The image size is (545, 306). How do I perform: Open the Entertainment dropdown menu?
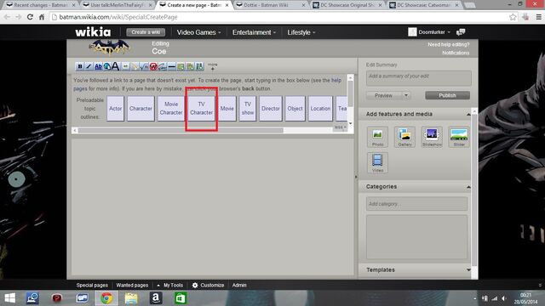254,32
